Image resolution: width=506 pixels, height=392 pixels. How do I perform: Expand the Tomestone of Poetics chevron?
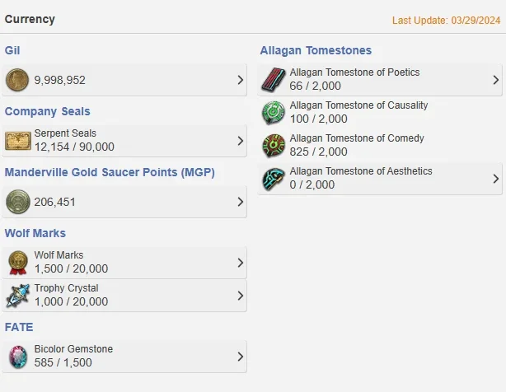496,80
